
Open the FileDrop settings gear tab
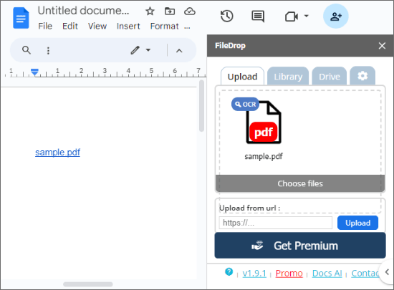click(x=362, y=76)
